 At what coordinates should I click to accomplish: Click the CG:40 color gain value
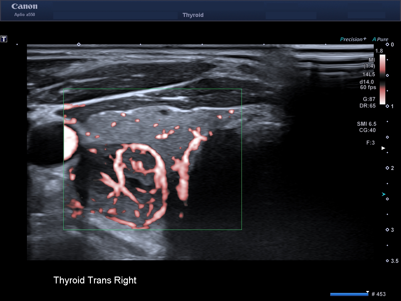[x=367, y=130]
